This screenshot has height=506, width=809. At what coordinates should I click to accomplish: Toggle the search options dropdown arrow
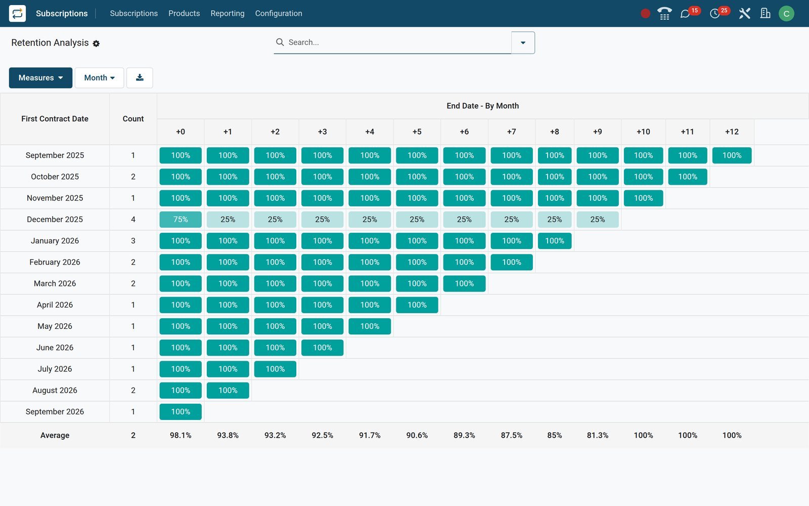pyautogui.click(x=523, y=43)
